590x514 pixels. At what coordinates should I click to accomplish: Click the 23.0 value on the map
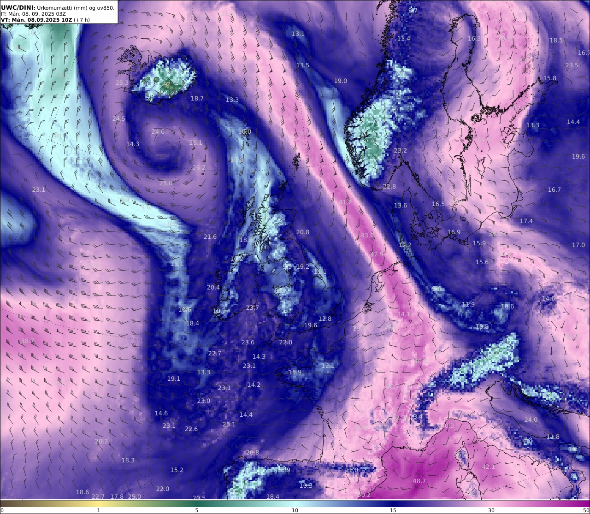pos(204,401)
